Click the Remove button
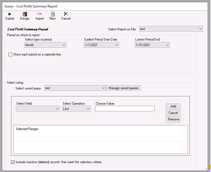This screenshot has height=172, width=211. (173, 119)
